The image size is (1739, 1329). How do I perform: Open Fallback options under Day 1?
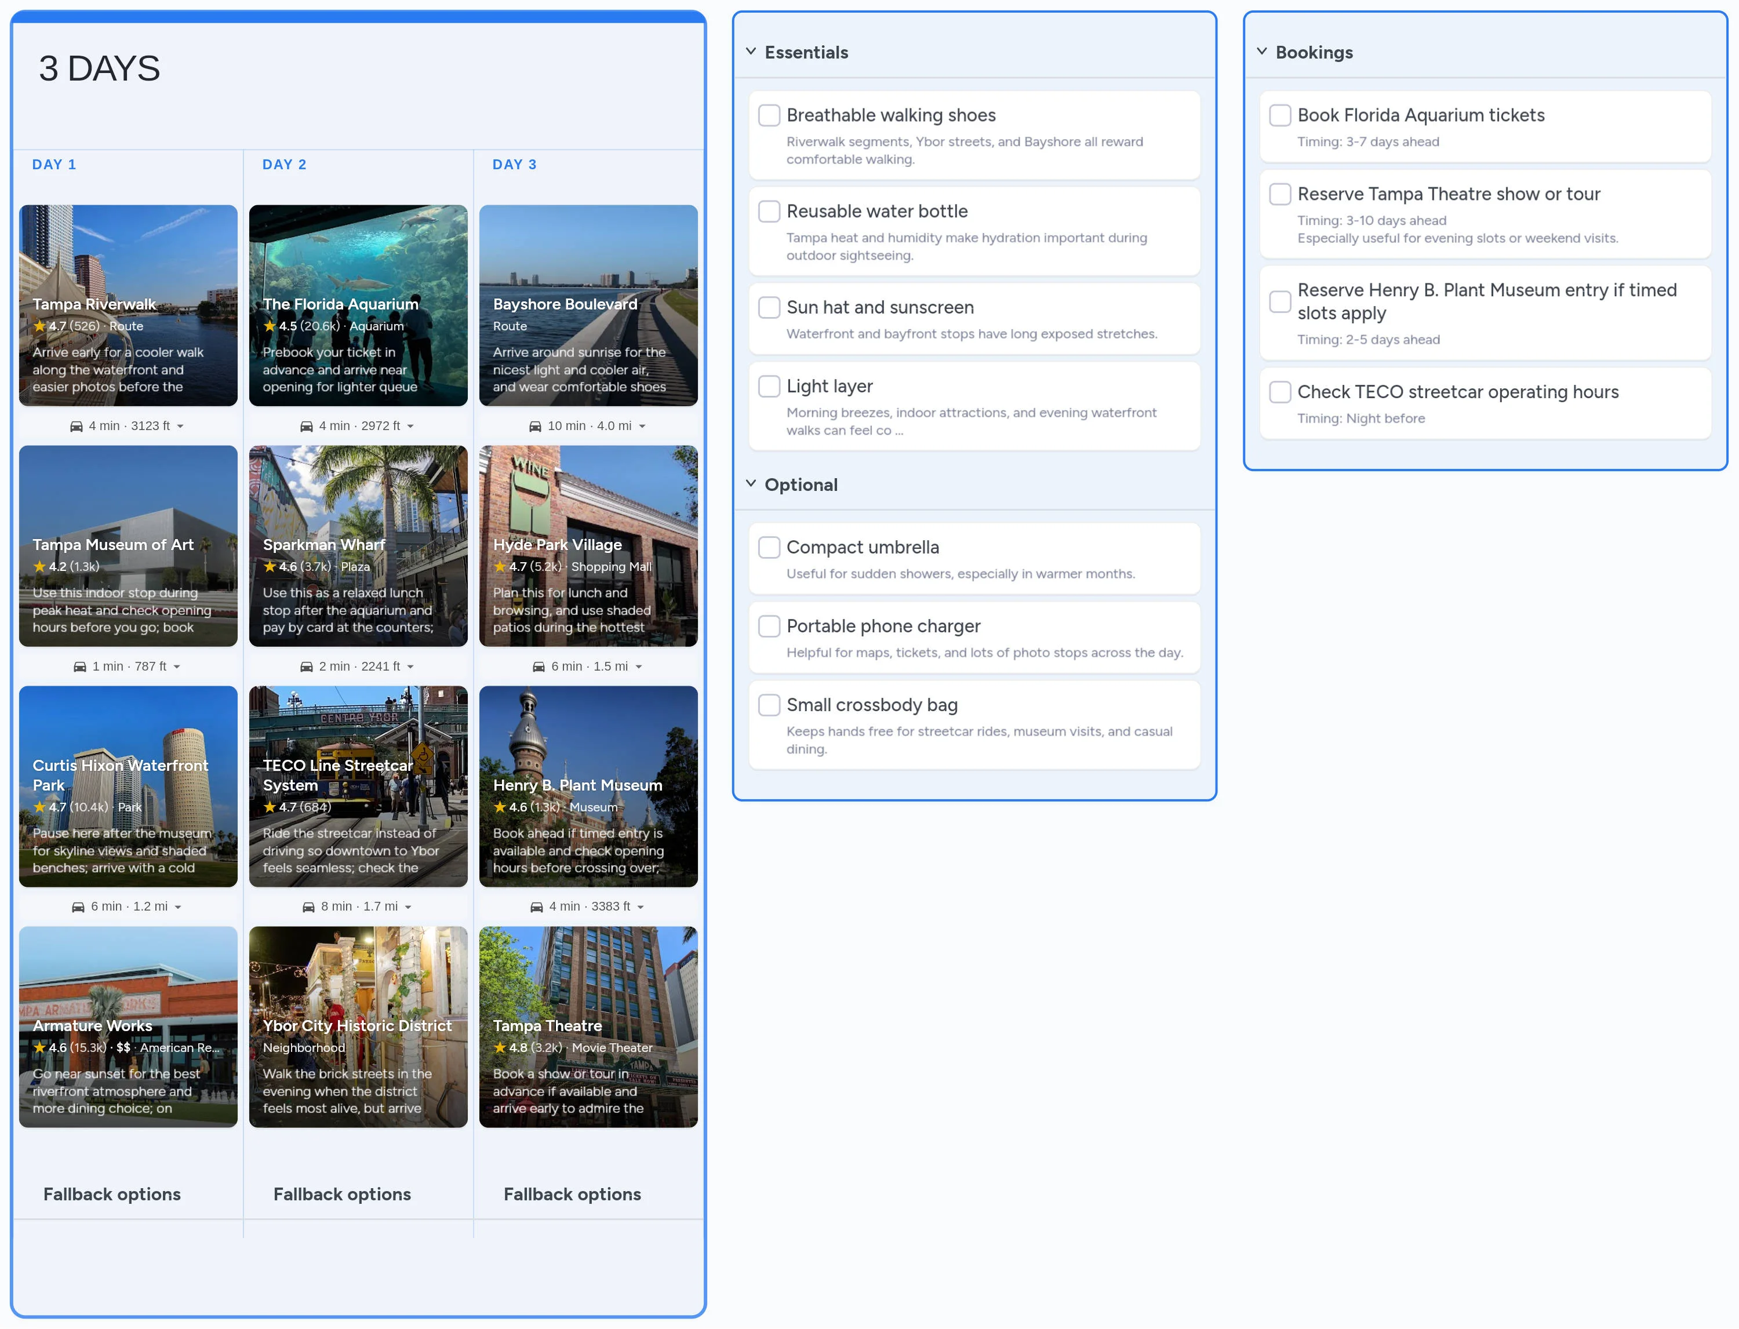click(x=111, y=1195)
